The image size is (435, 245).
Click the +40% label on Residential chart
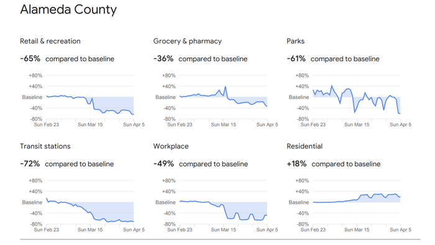(x=302, y=191)
